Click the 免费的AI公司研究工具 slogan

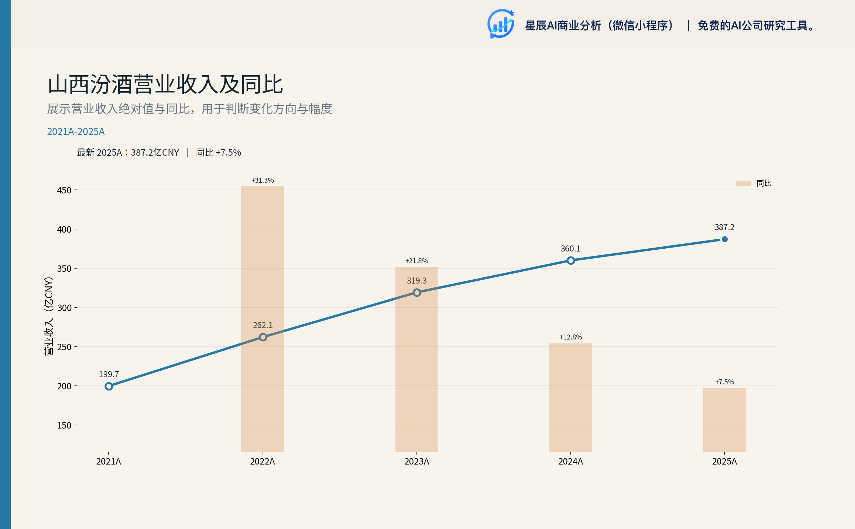756,26
